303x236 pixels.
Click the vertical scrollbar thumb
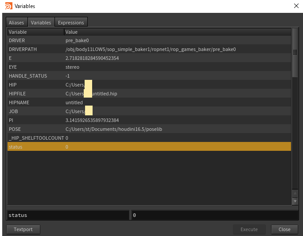(x=295, y=53)
